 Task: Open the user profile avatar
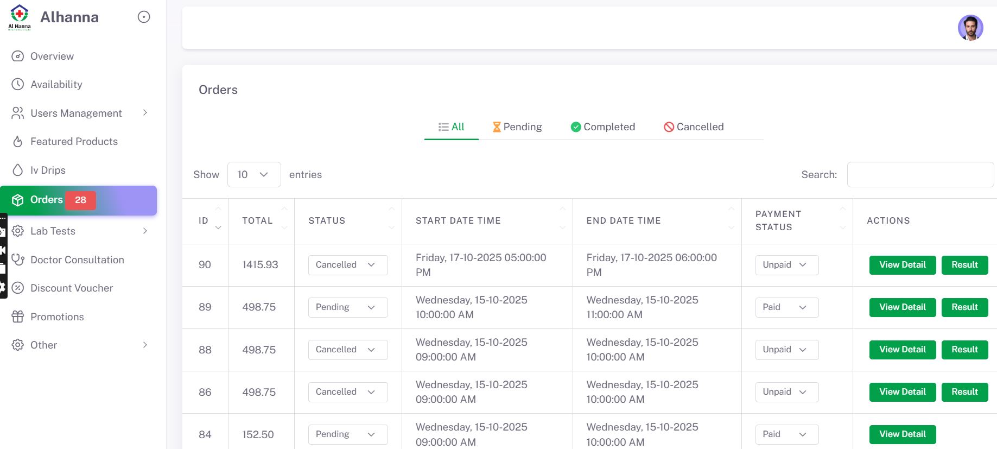(x=970, y=28)
